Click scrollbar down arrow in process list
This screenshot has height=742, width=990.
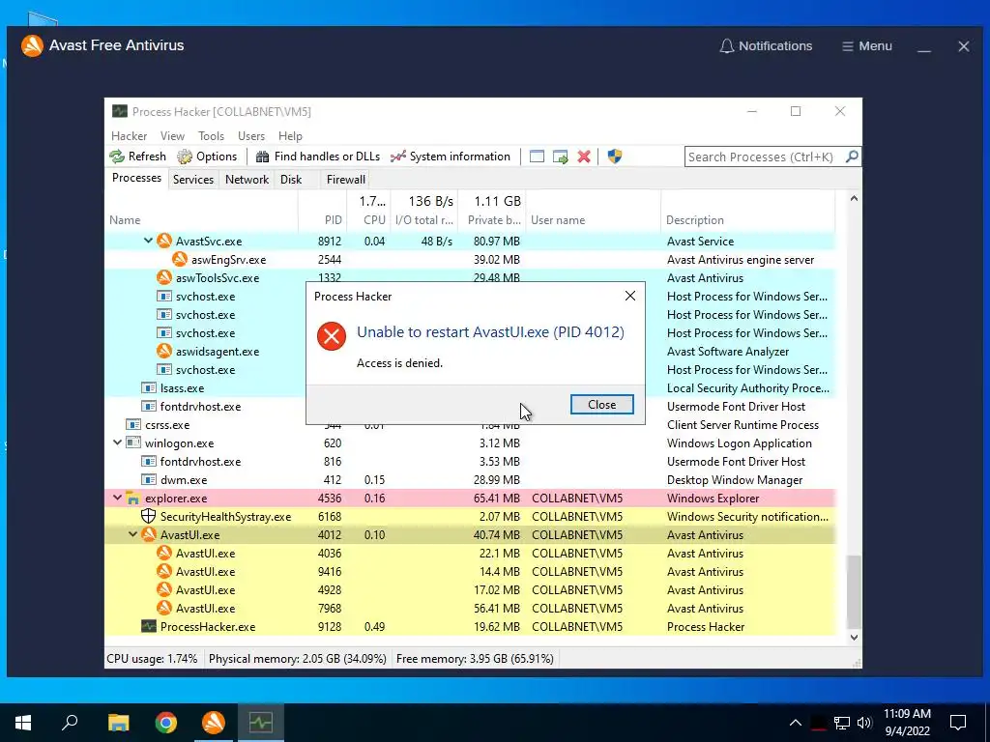pyautogui.click(x=854, y=638)
